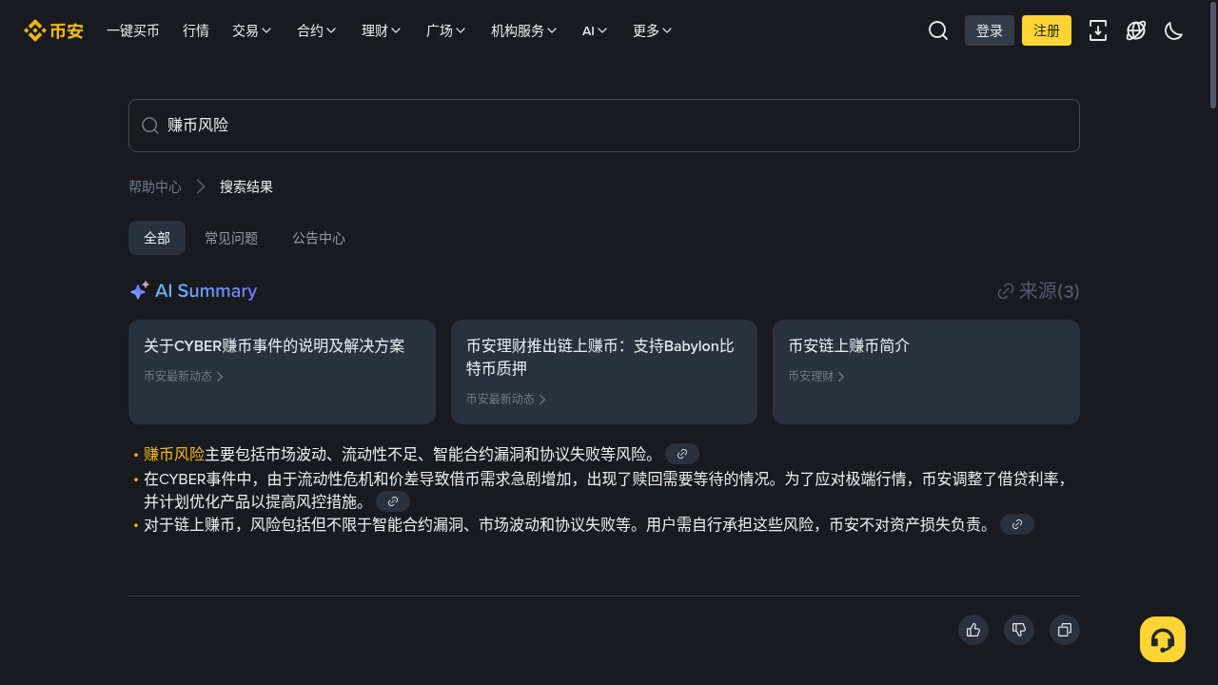This screenshot has height=685, width=1218.
Task: Select the 全部 tab
Action: coord(157,238)
